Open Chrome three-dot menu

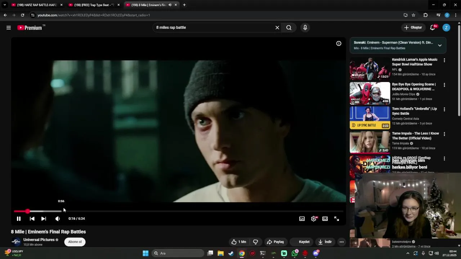(x=456, y=15)
